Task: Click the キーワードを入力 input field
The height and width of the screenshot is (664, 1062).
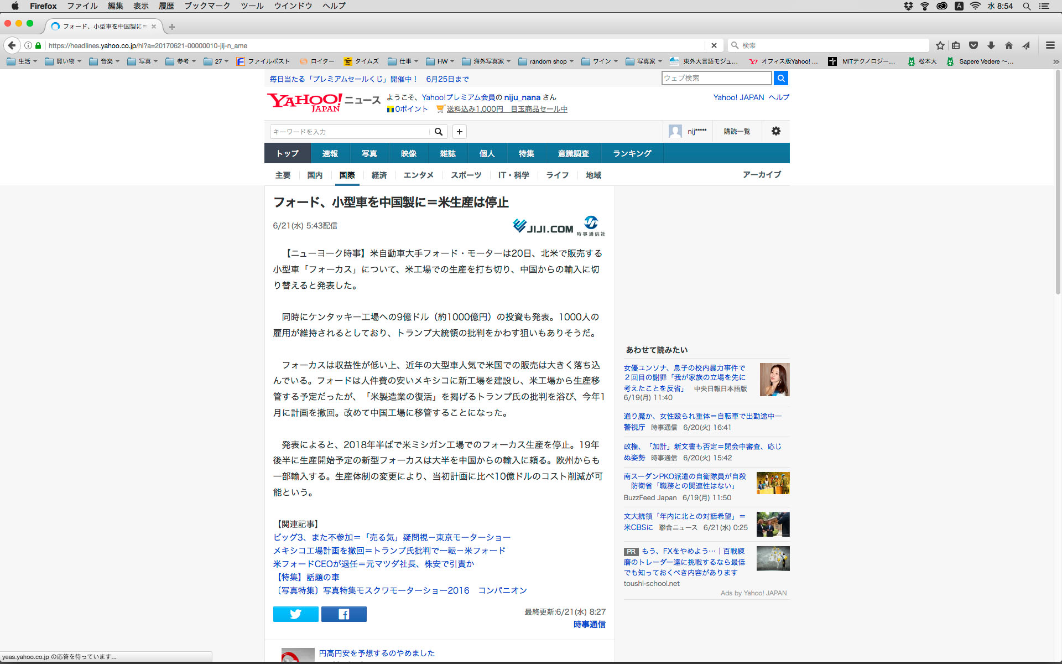Action: (x=350, y=132)
